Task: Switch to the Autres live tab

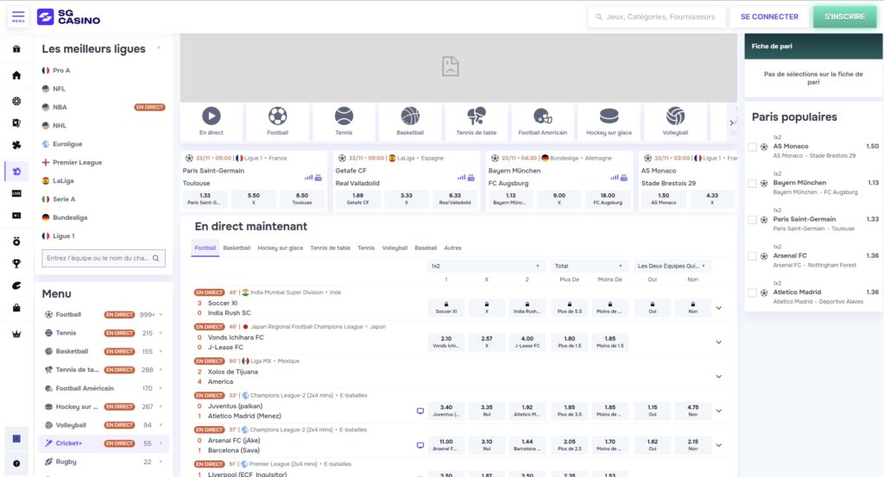Action: pyautogui.click(x=452, y=248)
